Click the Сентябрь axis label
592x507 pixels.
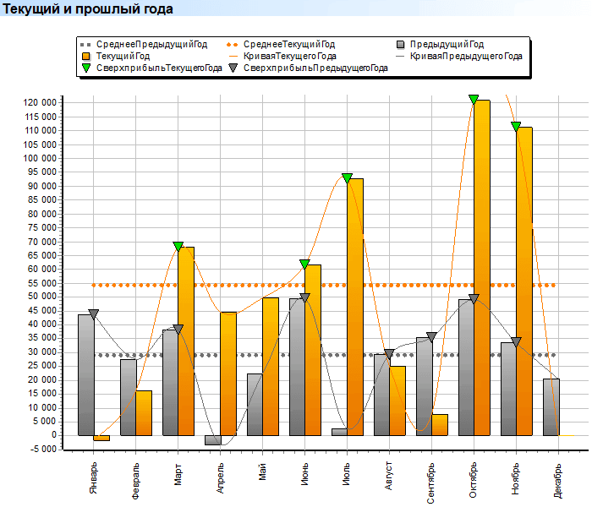(431, 482)
